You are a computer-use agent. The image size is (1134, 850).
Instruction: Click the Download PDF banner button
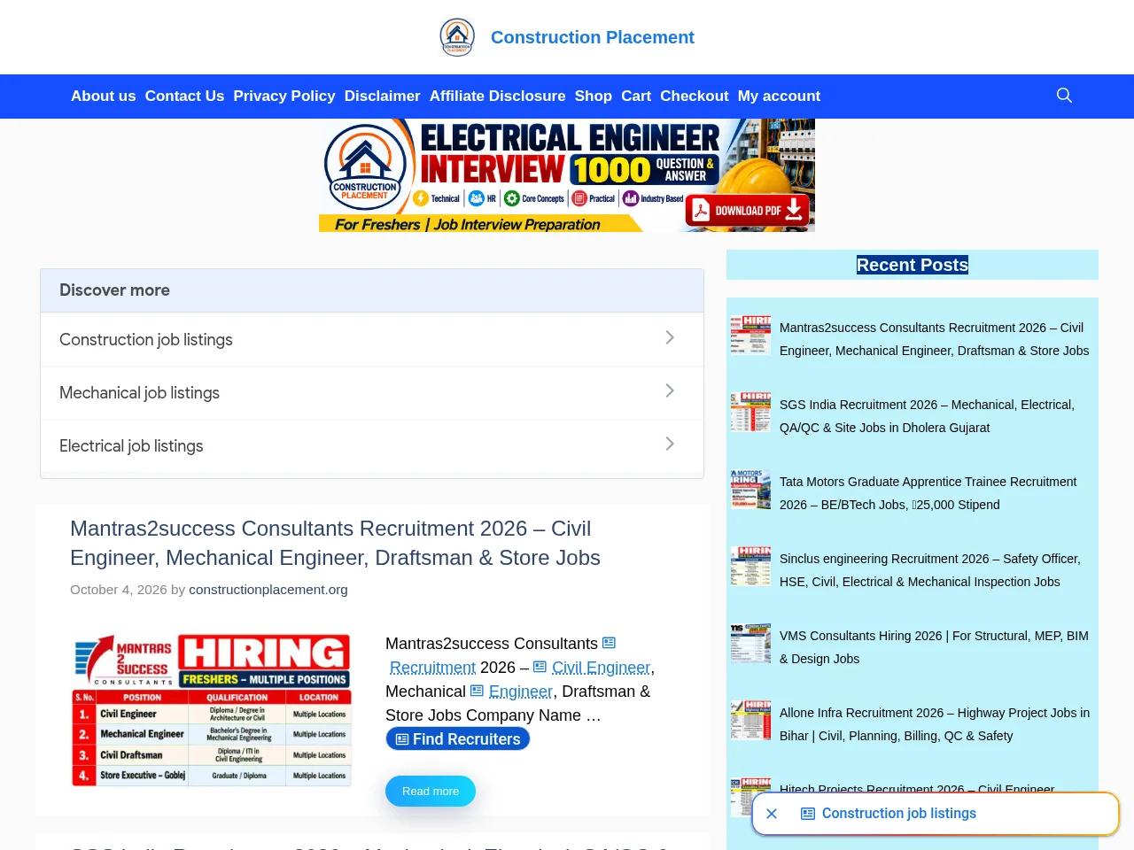click(x=748, y=211)
